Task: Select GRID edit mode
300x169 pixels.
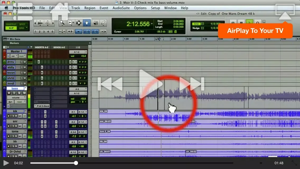Action: click(x=22, y=28)
